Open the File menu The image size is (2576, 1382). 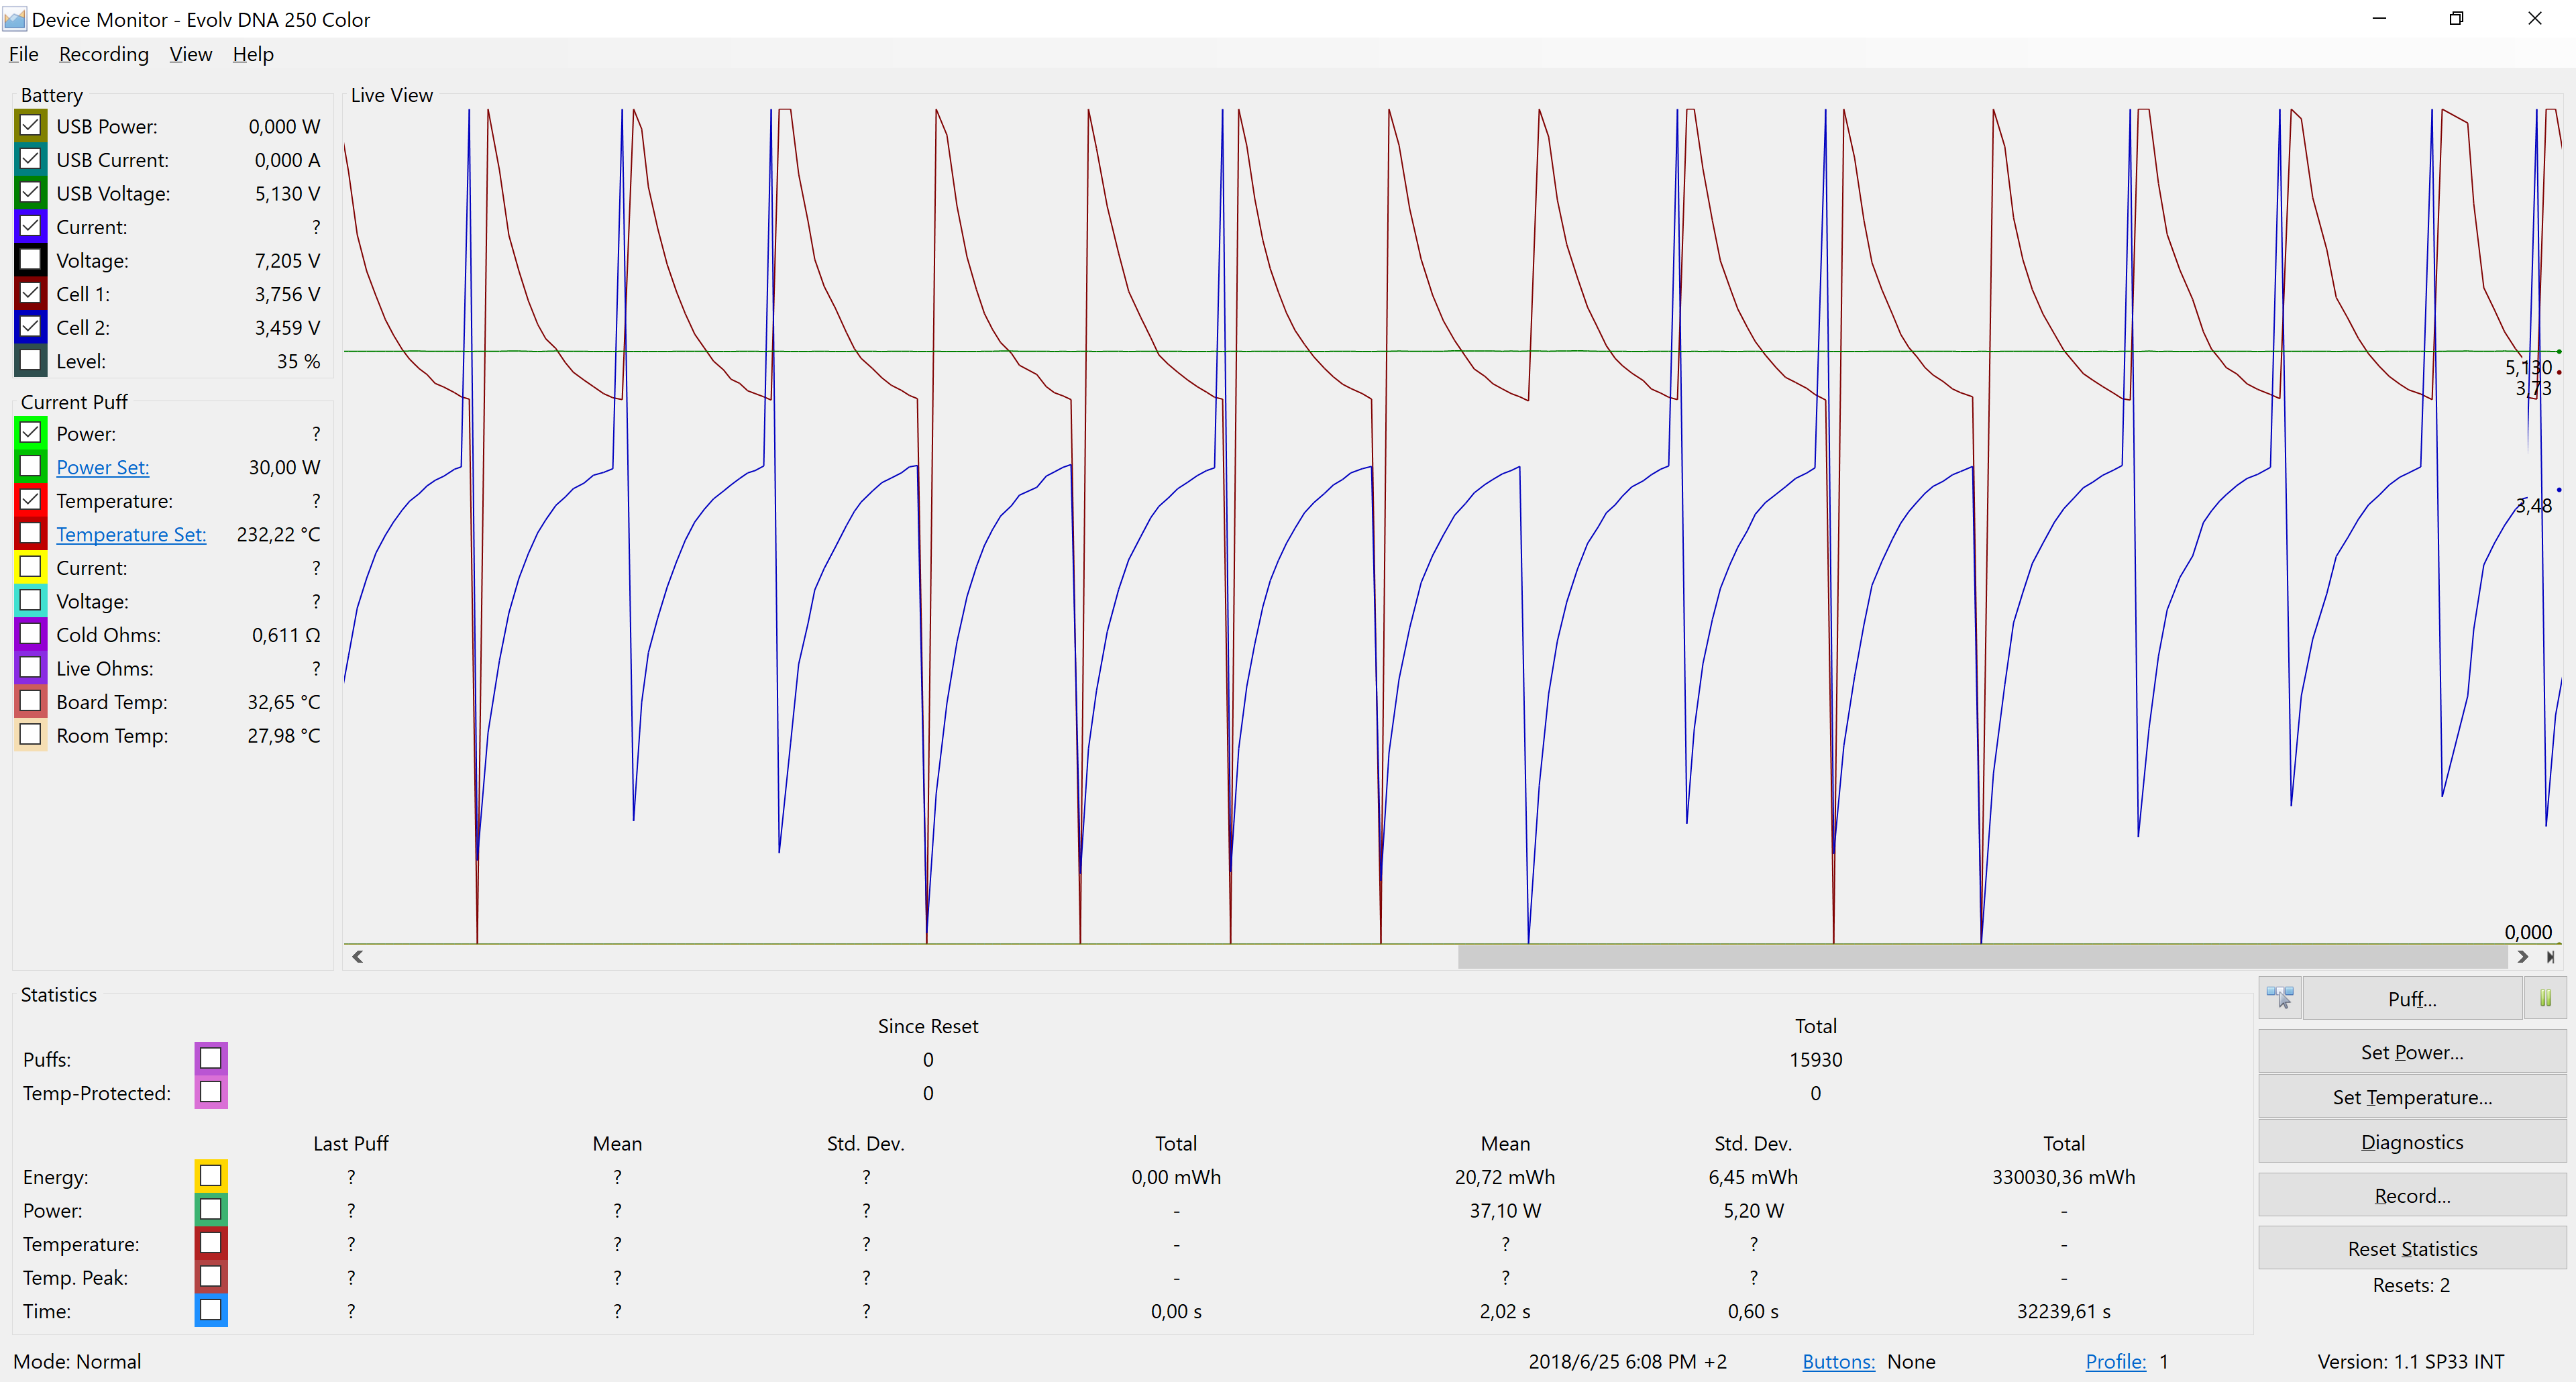pyautogui.click(x=23, y=54)
